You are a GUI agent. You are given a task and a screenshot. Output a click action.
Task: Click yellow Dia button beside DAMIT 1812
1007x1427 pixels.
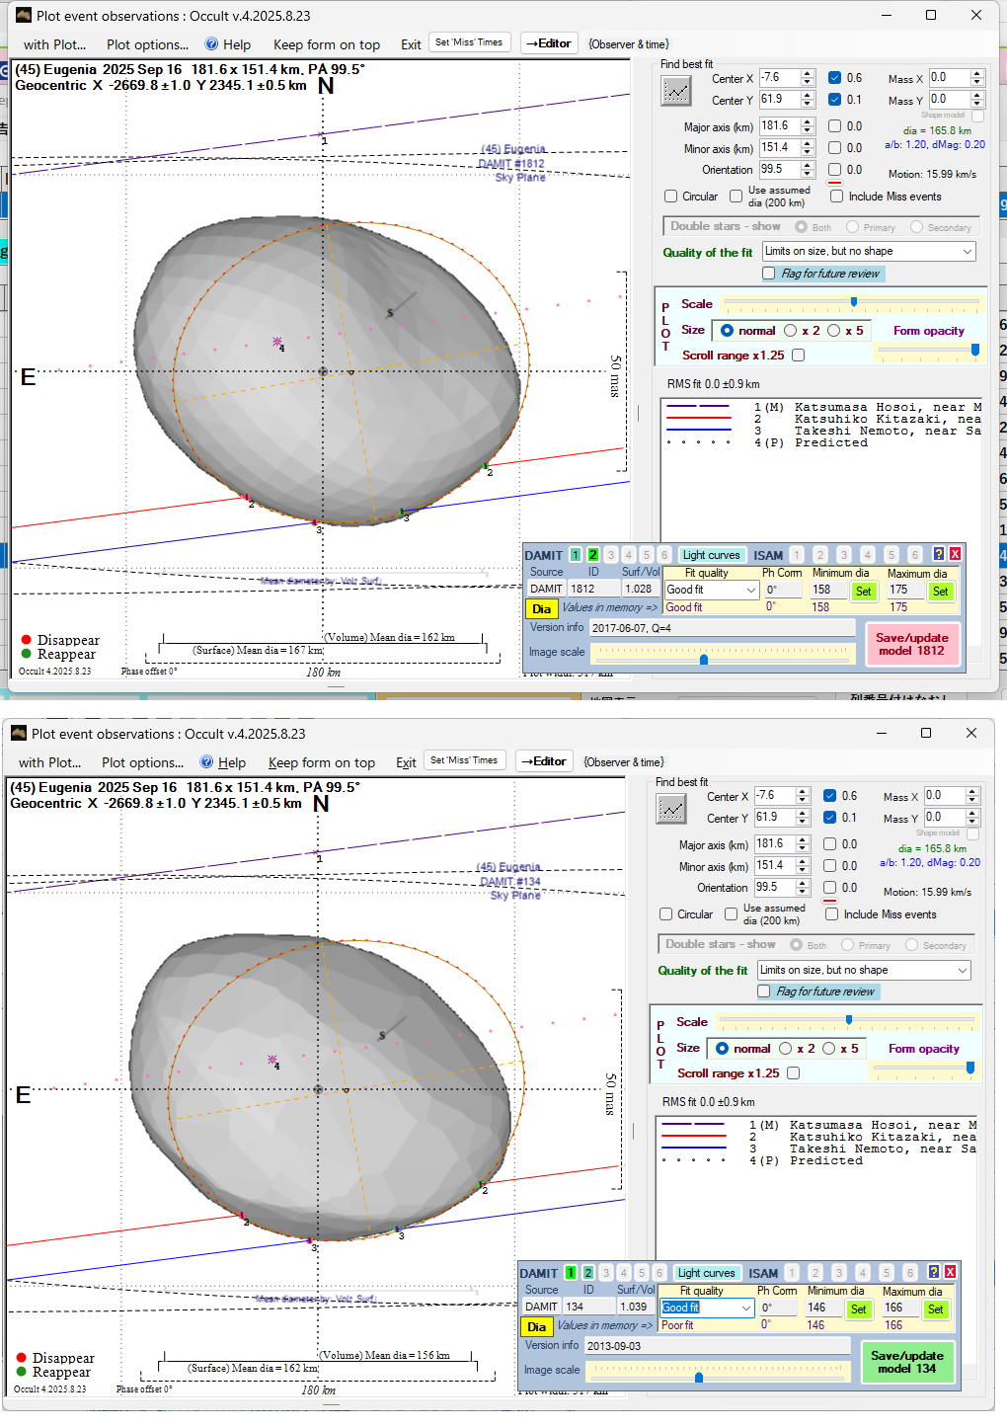tap(541, 608)
